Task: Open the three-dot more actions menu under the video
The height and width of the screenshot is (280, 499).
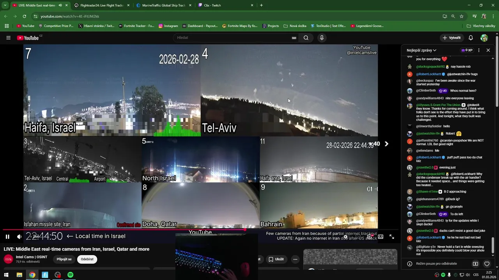Action: tap(295, 259)
